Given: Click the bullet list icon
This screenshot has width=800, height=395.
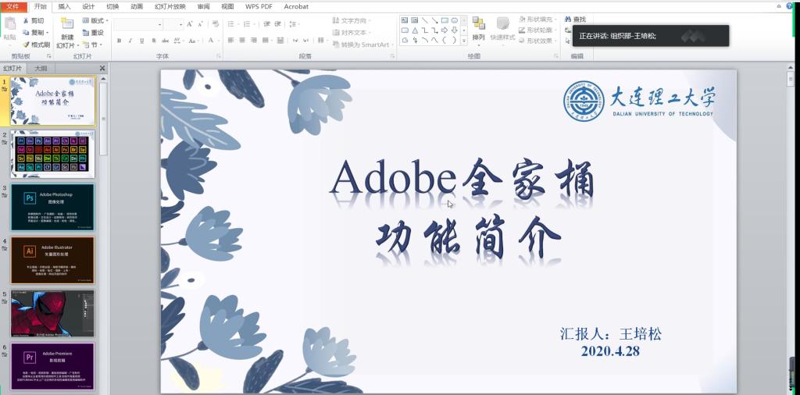Looking at the screenshot, I should [x=231, y=24].
